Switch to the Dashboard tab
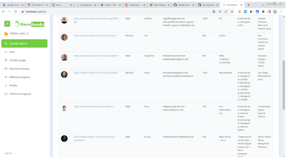The height and width of the screenshot is (157, 286). coord(135,5)
